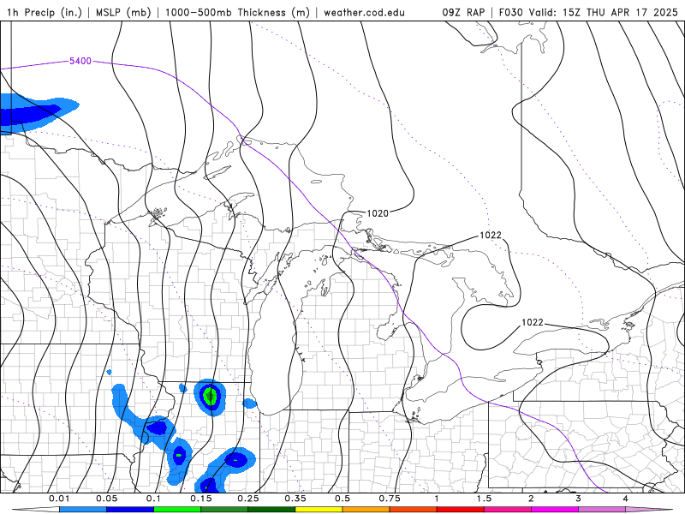Click the 1022 isobar label near Georgian Bay
Screen dimensions: 685x514
tap(491, 235)
